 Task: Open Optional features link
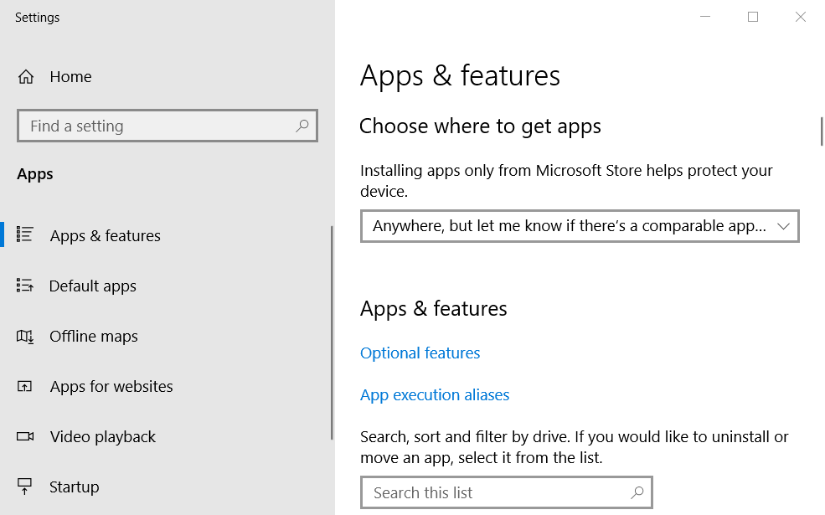point(420,353)
